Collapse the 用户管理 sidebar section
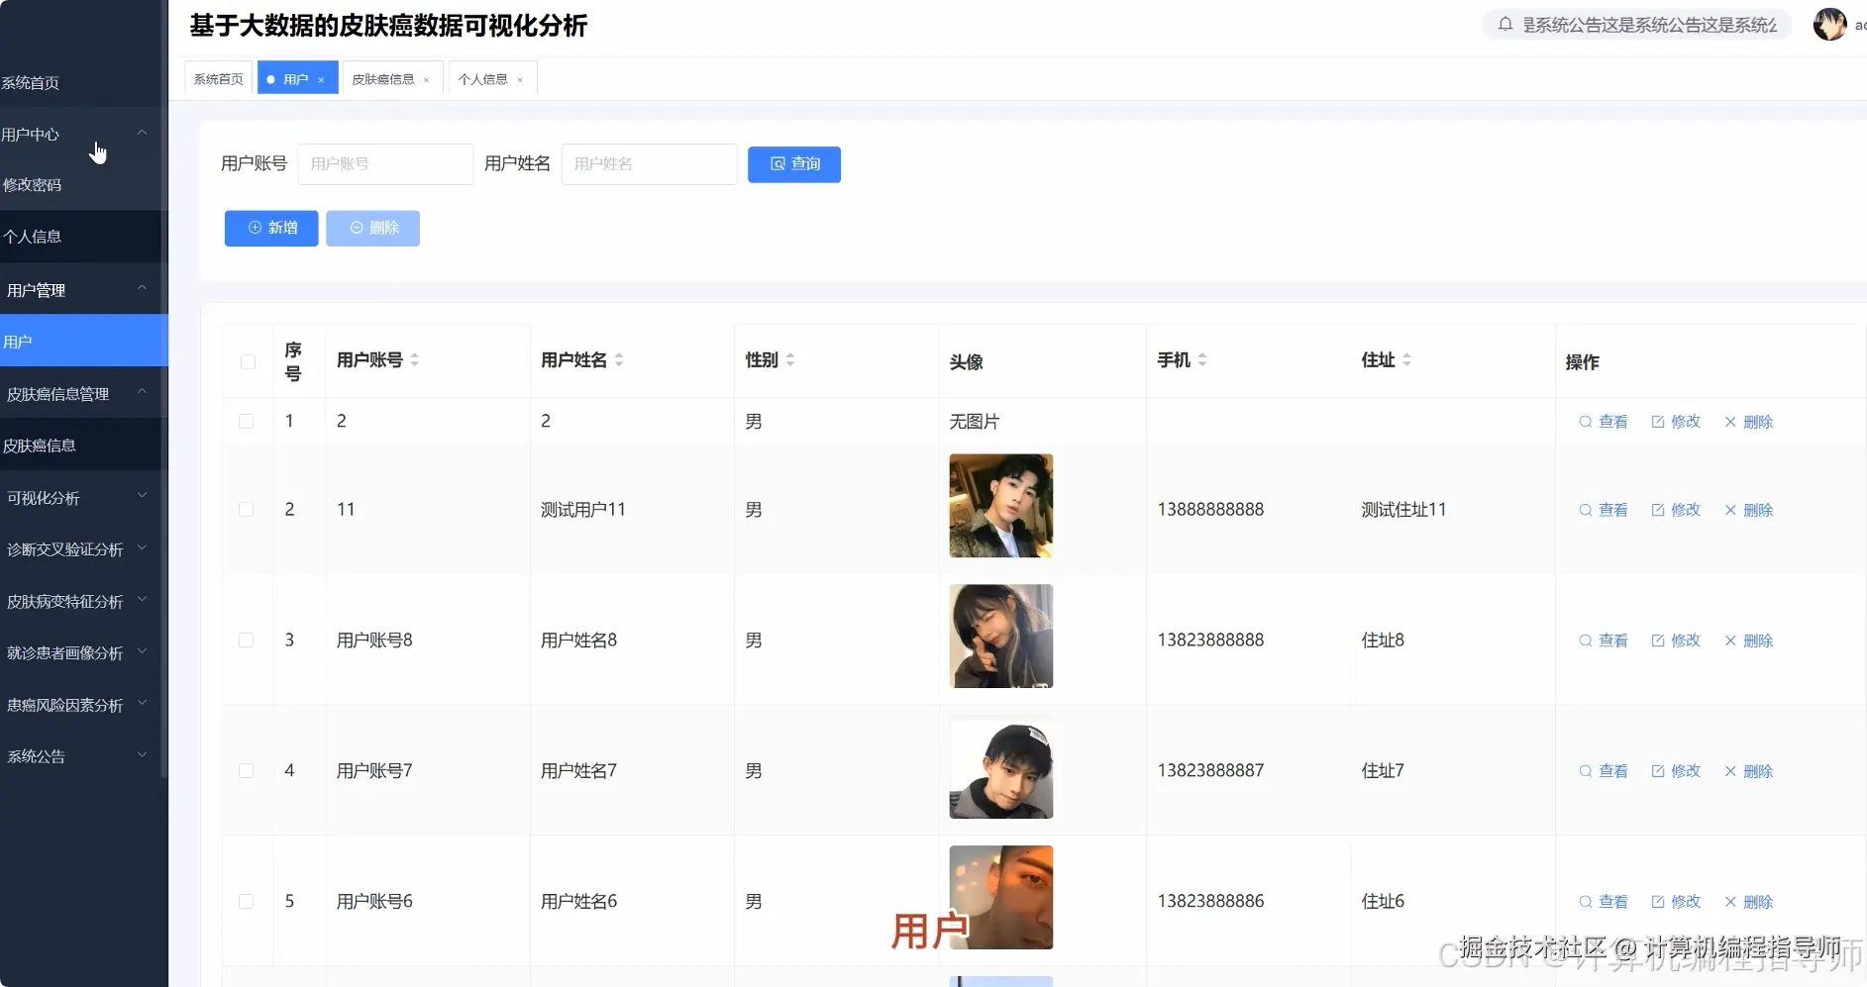This screenshot has width=1867, height=987. (142, 288)
